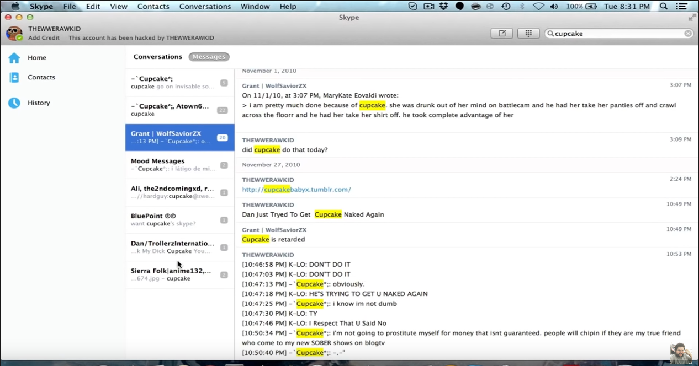Click the magnifier icon in search box
Viewport: 699px width, 366px height.
click(x=550, y=34)
